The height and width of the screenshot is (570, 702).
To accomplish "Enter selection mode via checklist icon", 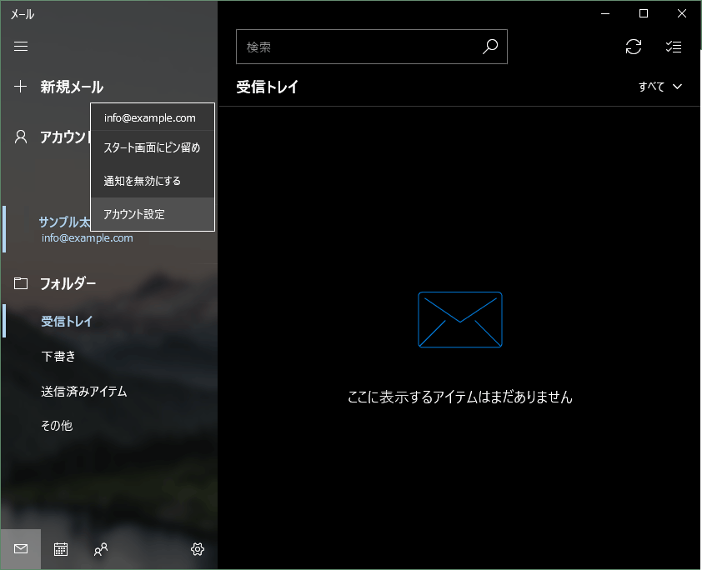I will (x=674, y=47).
